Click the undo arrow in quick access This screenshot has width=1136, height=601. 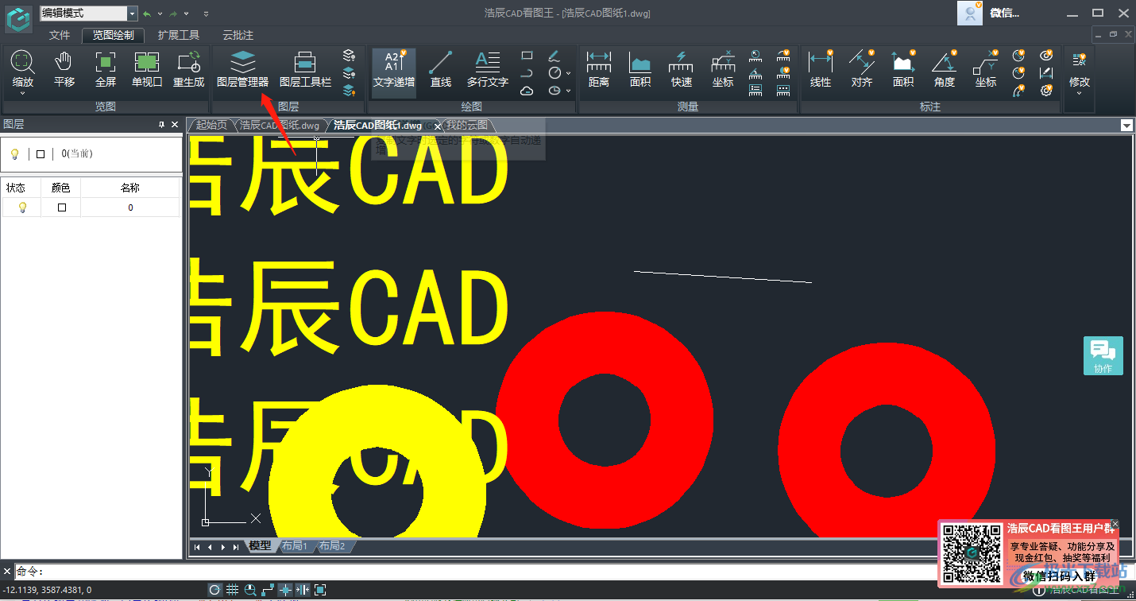(147, 14)
